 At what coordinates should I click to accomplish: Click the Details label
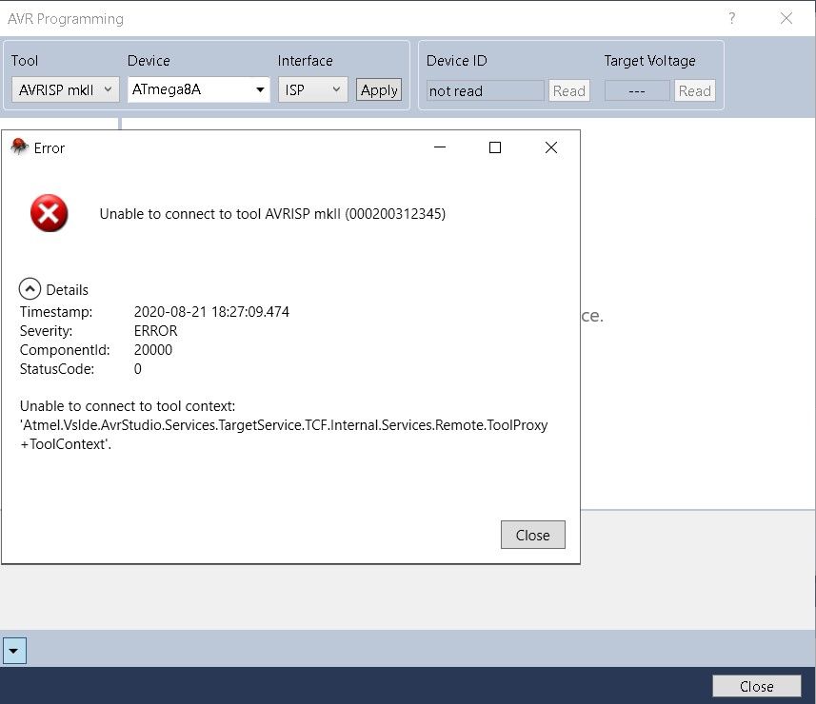(x=68, y=289)
